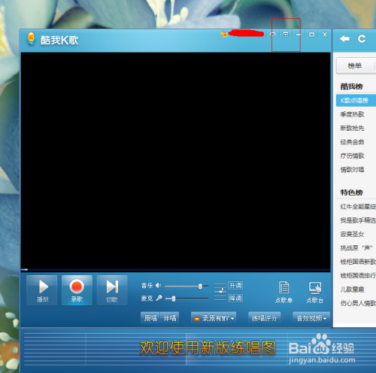Click the feedback speech bubble icon
This screenshot has width=376, height=373.
273,35
